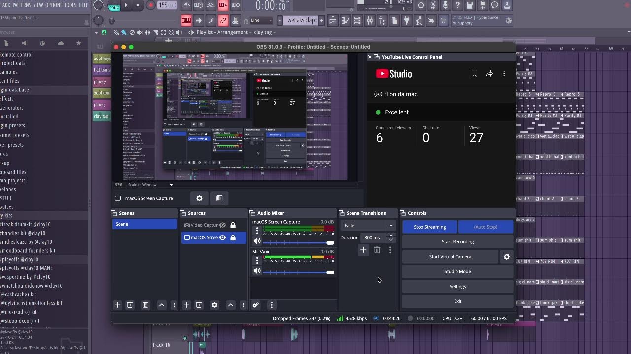Open source filters icon below preview
Screen dimensions: 631x354
[219, 198]
